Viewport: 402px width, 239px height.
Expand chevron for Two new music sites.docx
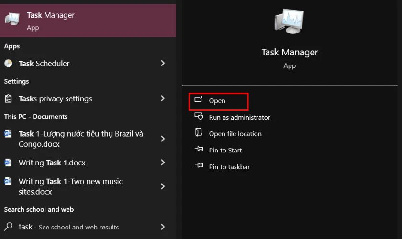(x=163, y=186)
